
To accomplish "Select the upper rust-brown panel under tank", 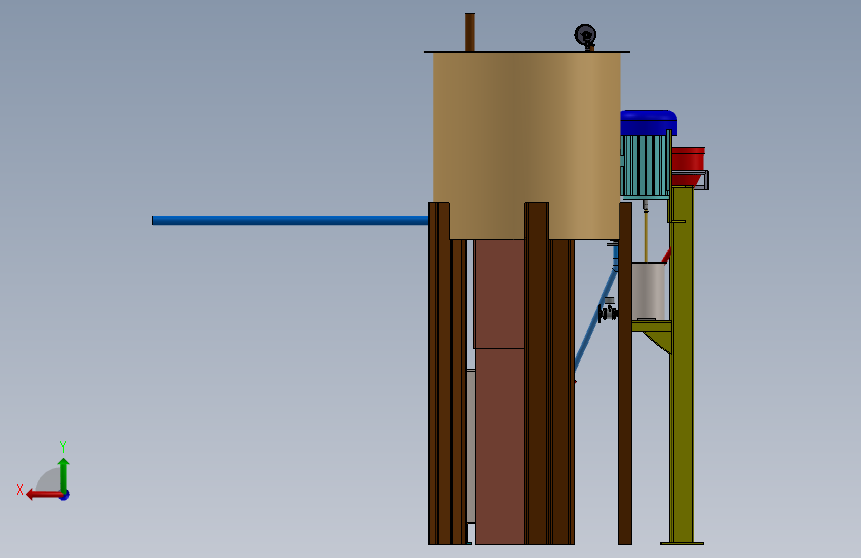I will 500,293.
